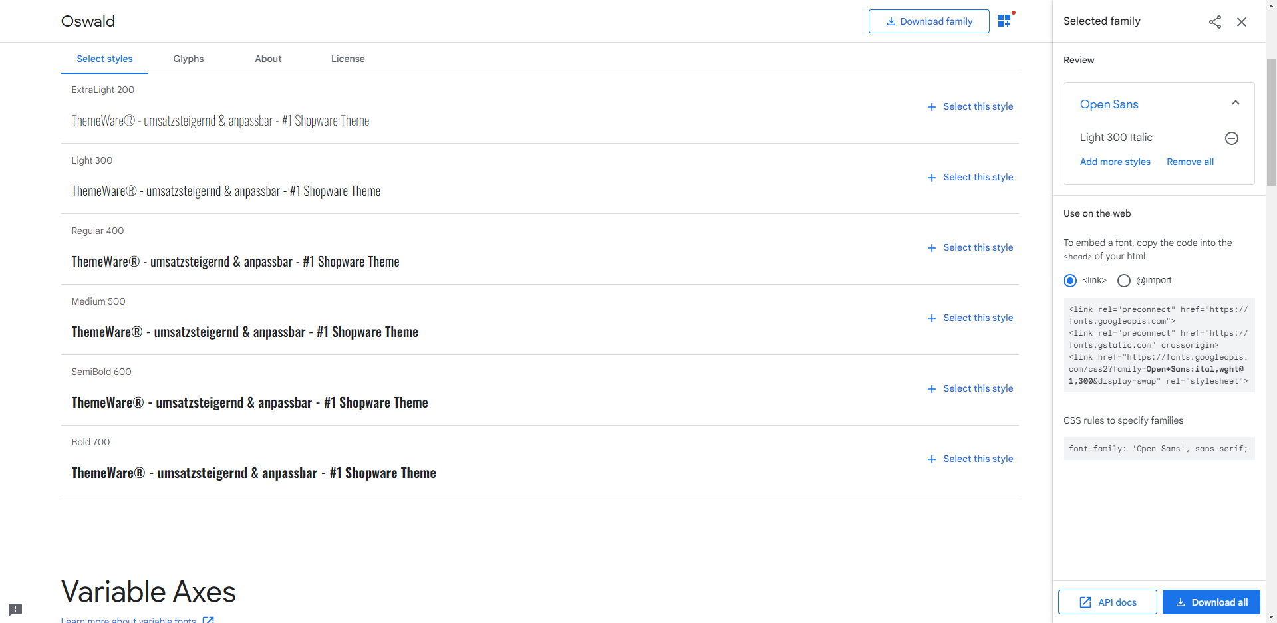
Task: Open the feedback icon at bottom left
Action: [x=15, y=610]
